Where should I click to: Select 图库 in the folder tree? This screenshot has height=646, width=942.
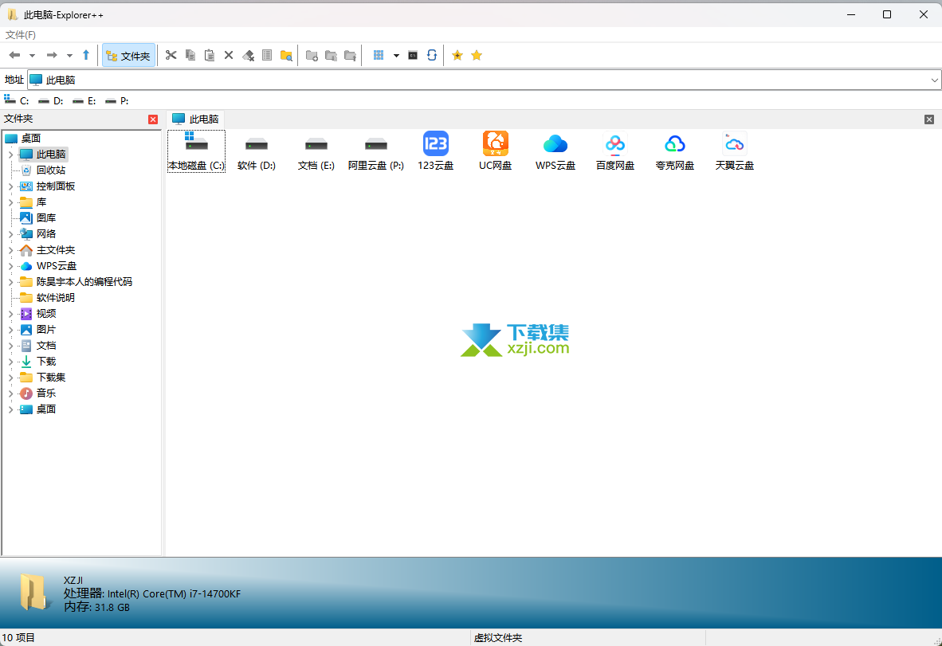click(46, 218)
